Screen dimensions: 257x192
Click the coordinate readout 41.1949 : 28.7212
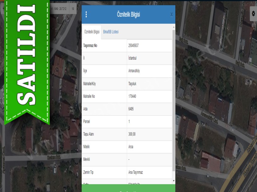coord(60,9)
